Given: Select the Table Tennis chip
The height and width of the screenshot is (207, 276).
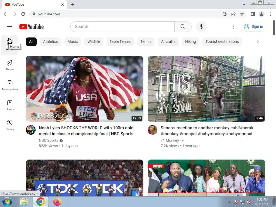Looking at the screenshot, I should coord(120,42).
